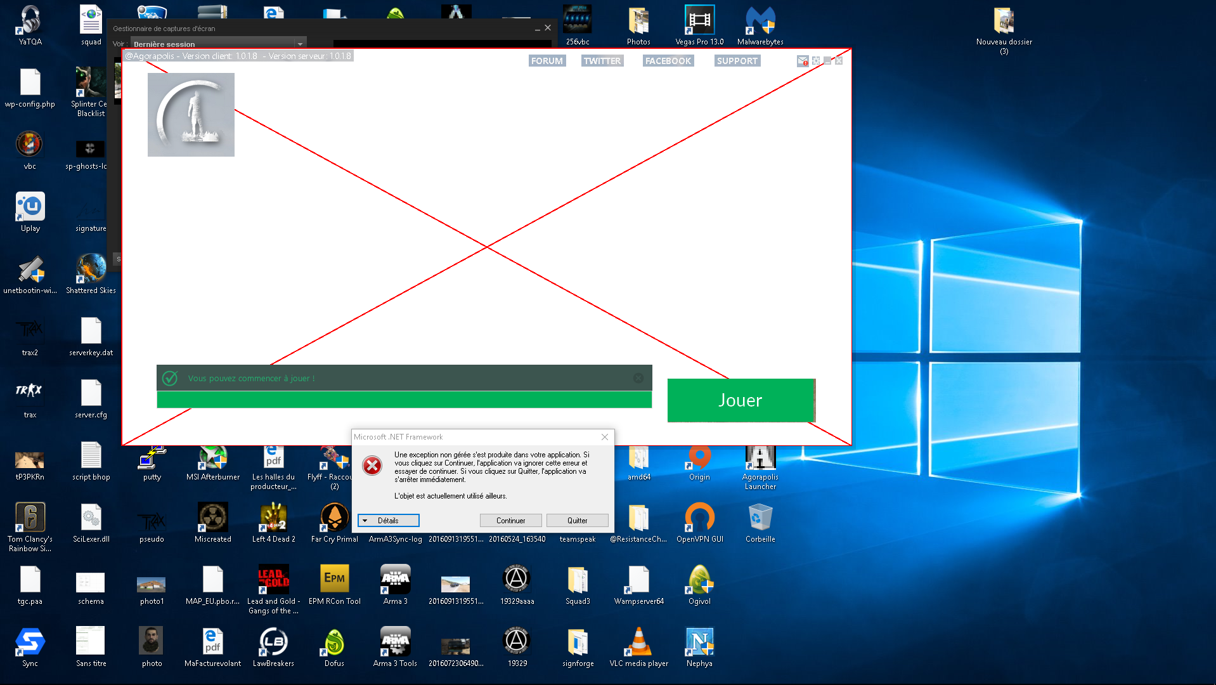
Task: Click the green Jouer button
Action: tap(741, 400)
